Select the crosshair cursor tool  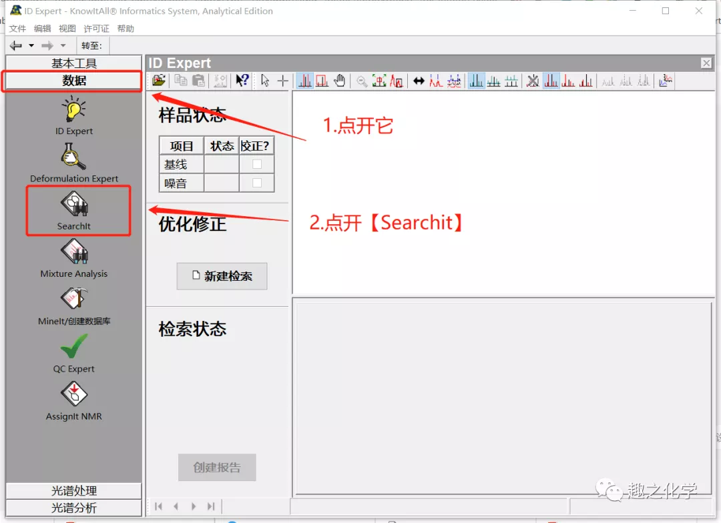283,81
